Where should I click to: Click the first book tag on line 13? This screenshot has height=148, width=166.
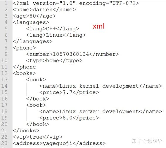click(36, 80)
